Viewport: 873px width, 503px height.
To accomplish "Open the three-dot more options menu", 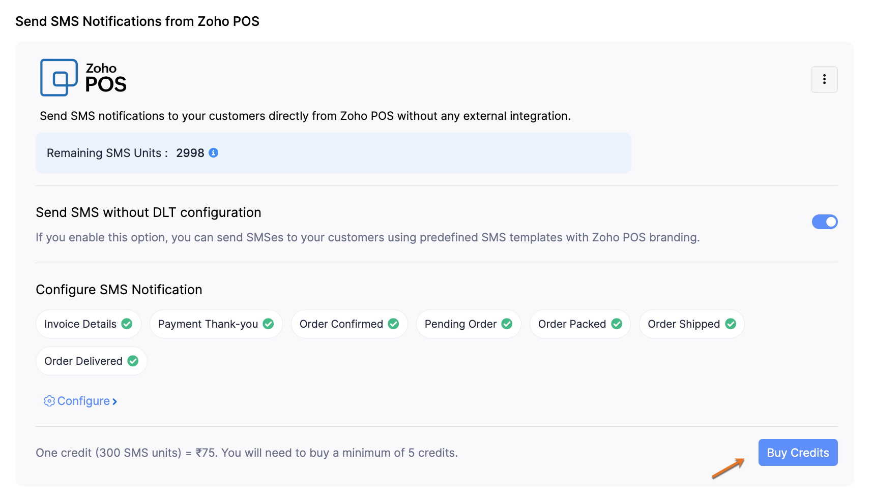I will coord(824,79).
